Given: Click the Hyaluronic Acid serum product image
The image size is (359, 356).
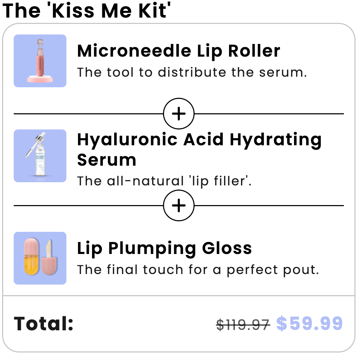Looking at the screenshot, I should [40, 156].
